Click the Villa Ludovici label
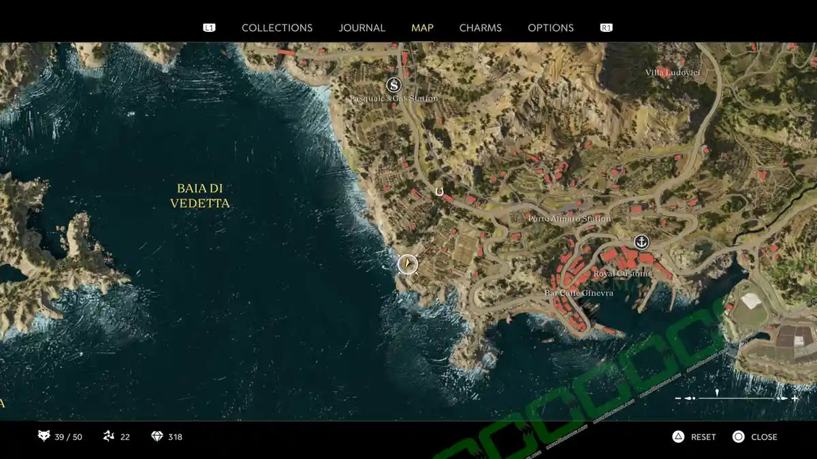The width and height of the screenshot is (817, 459). click(673, 72)
